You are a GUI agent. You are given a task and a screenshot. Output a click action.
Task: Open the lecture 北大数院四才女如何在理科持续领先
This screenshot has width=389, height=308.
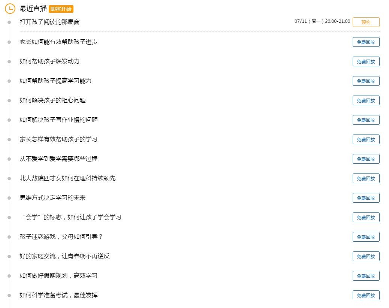pyautogui.click(x=67, y=178)
